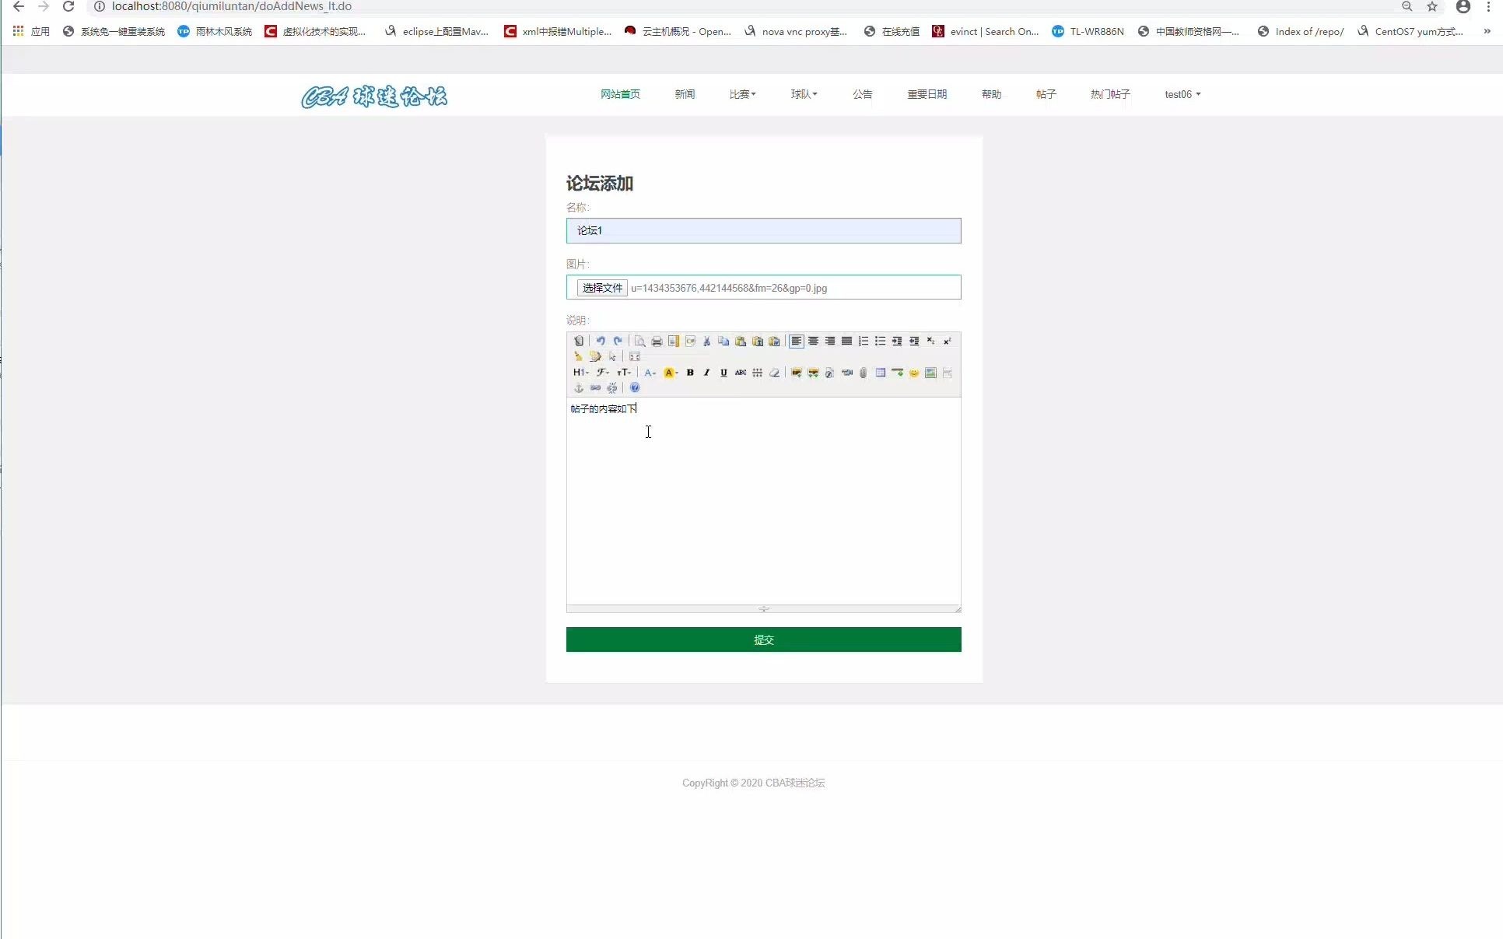Viewport: 1503px width, 939px height.
Task: Click the paste from Word icon
Action: click(x=774, y=341)
